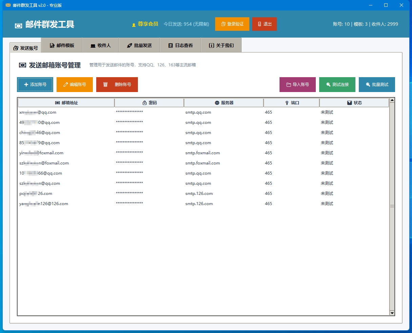Click the vertical scrollbar thumb of the table
The image size is (412, 333).
(392, 206)
